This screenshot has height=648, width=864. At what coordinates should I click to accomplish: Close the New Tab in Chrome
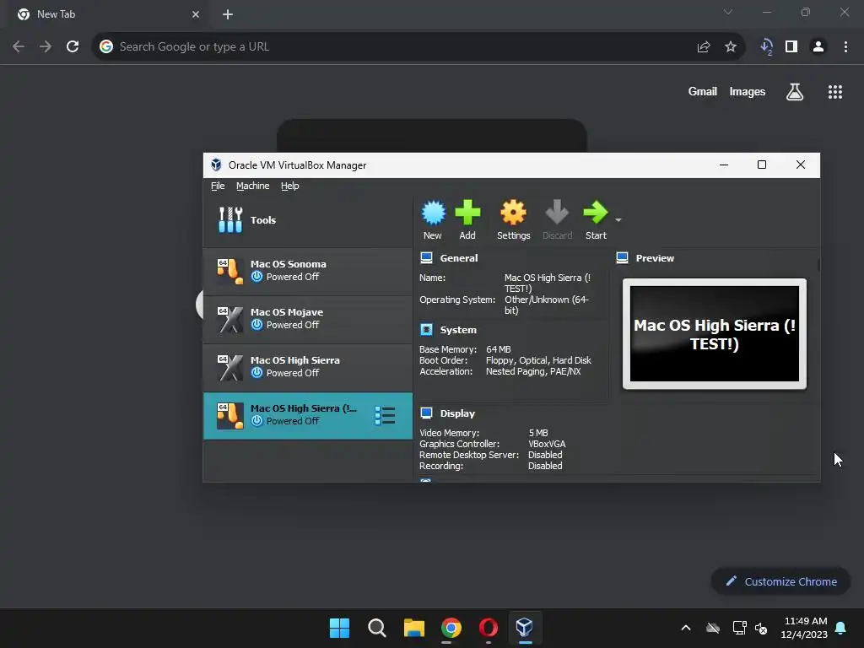(x=196, y=14)
